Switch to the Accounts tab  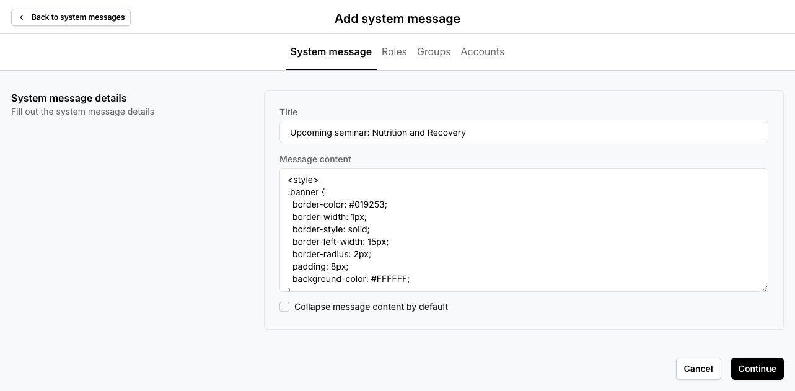(482, 52)
